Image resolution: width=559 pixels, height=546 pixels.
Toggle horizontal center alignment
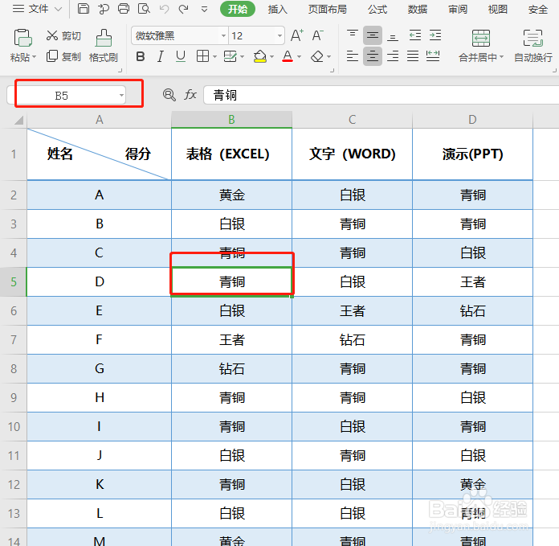[373, 56]
